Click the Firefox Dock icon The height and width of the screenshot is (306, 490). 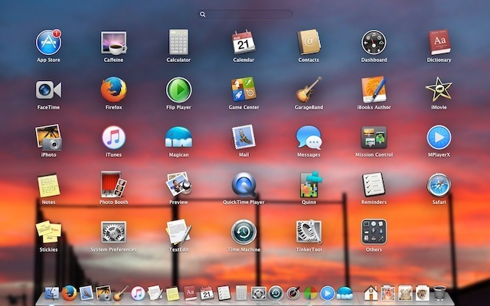click(x=69, y=293)
